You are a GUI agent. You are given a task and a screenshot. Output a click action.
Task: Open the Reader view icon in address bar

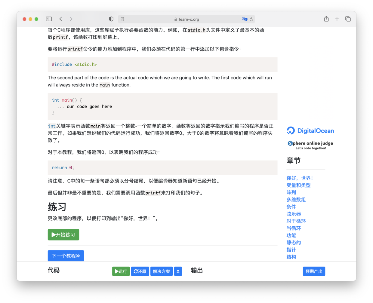point(122,19)
